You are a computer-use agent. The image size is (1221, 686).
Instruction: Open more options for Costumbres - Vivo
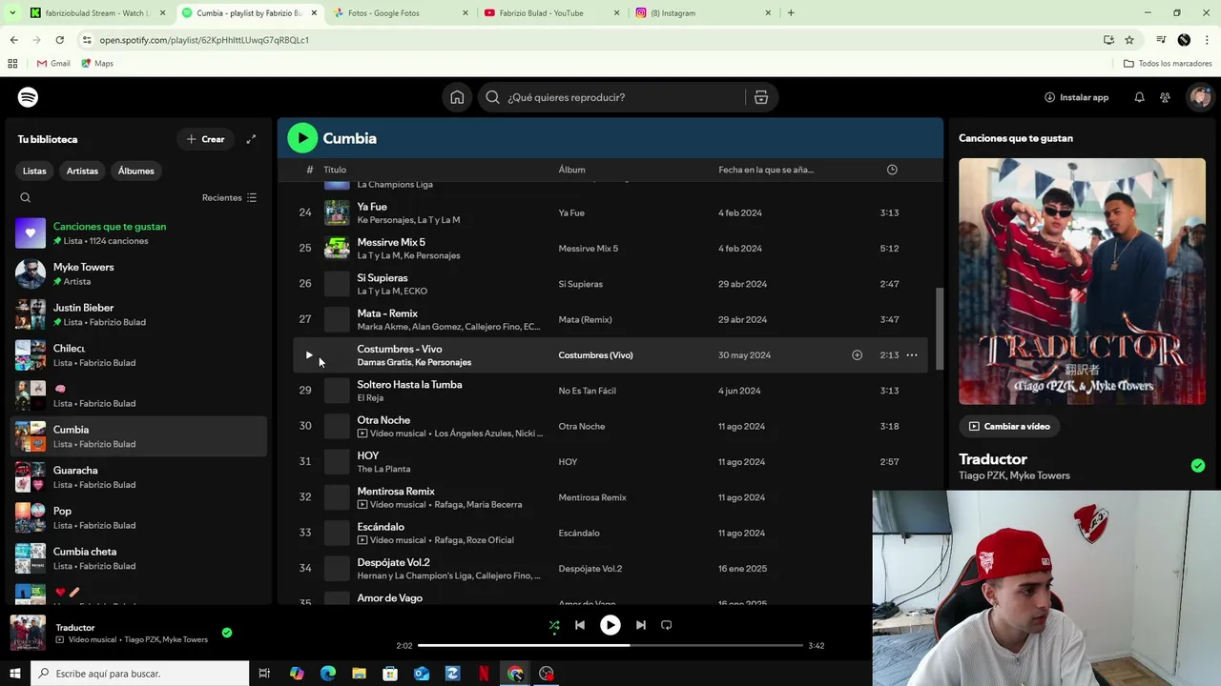(x=912, y=355)
